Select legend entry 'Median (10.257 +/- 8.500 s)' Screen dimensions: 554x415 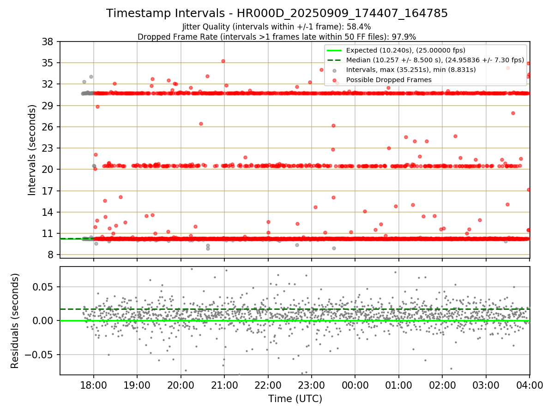click(435, 60)
